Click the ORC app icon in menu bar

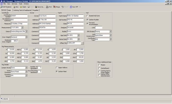[2, 4]
